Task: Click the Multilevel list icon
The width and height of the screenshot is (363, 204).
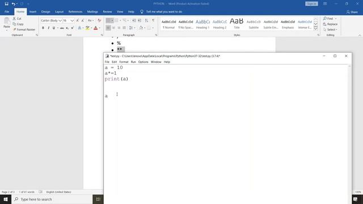Action: [x=125, y=20]
